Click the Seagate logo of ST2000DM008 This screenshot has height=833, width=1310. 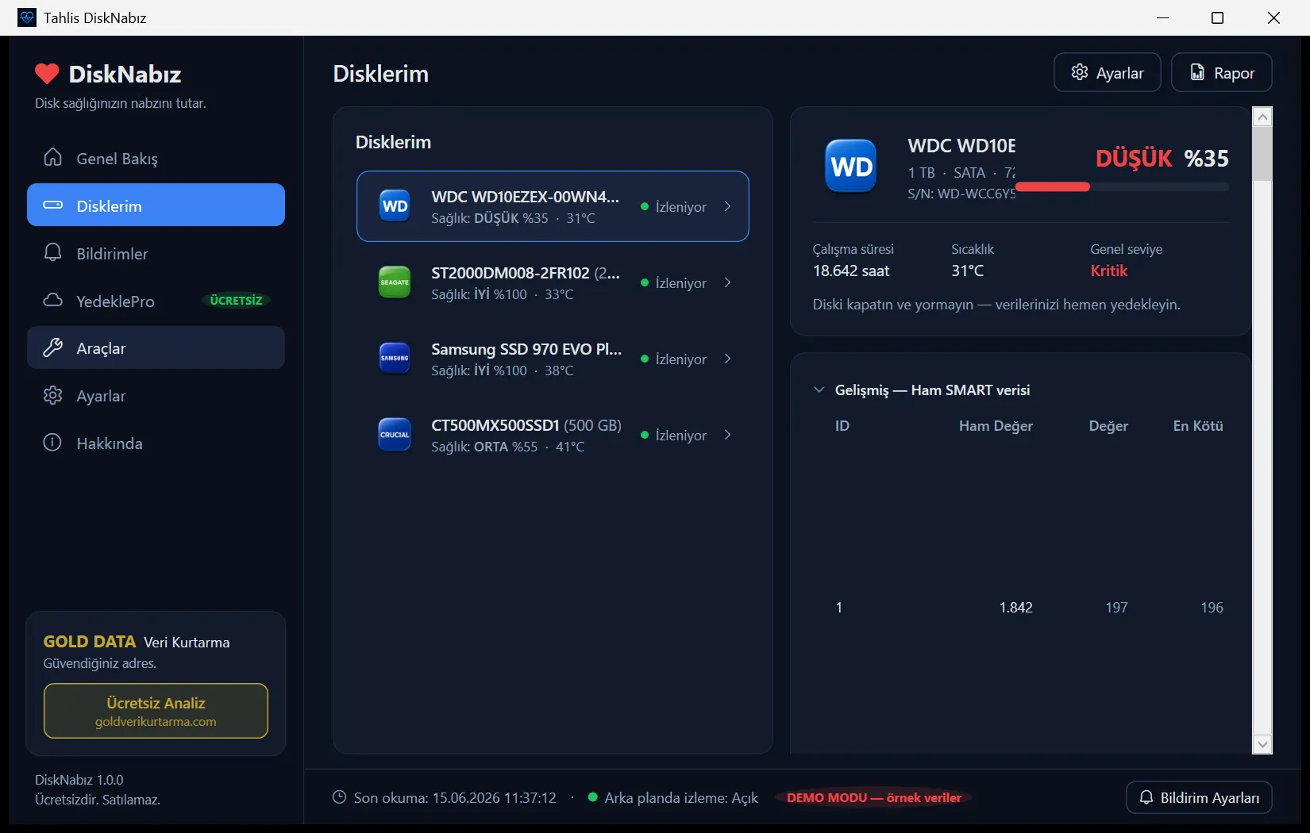point(395,282)
